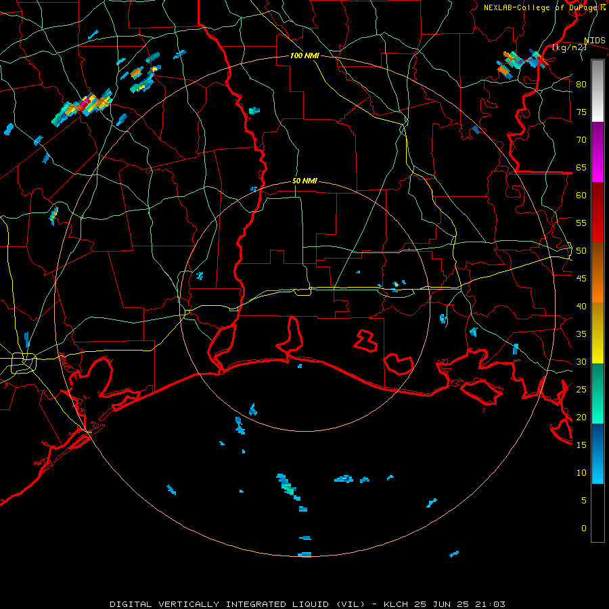The height and width of the screenshot is (609, 609).
Task: Click the legend value 65
Action: coord(581,167)
